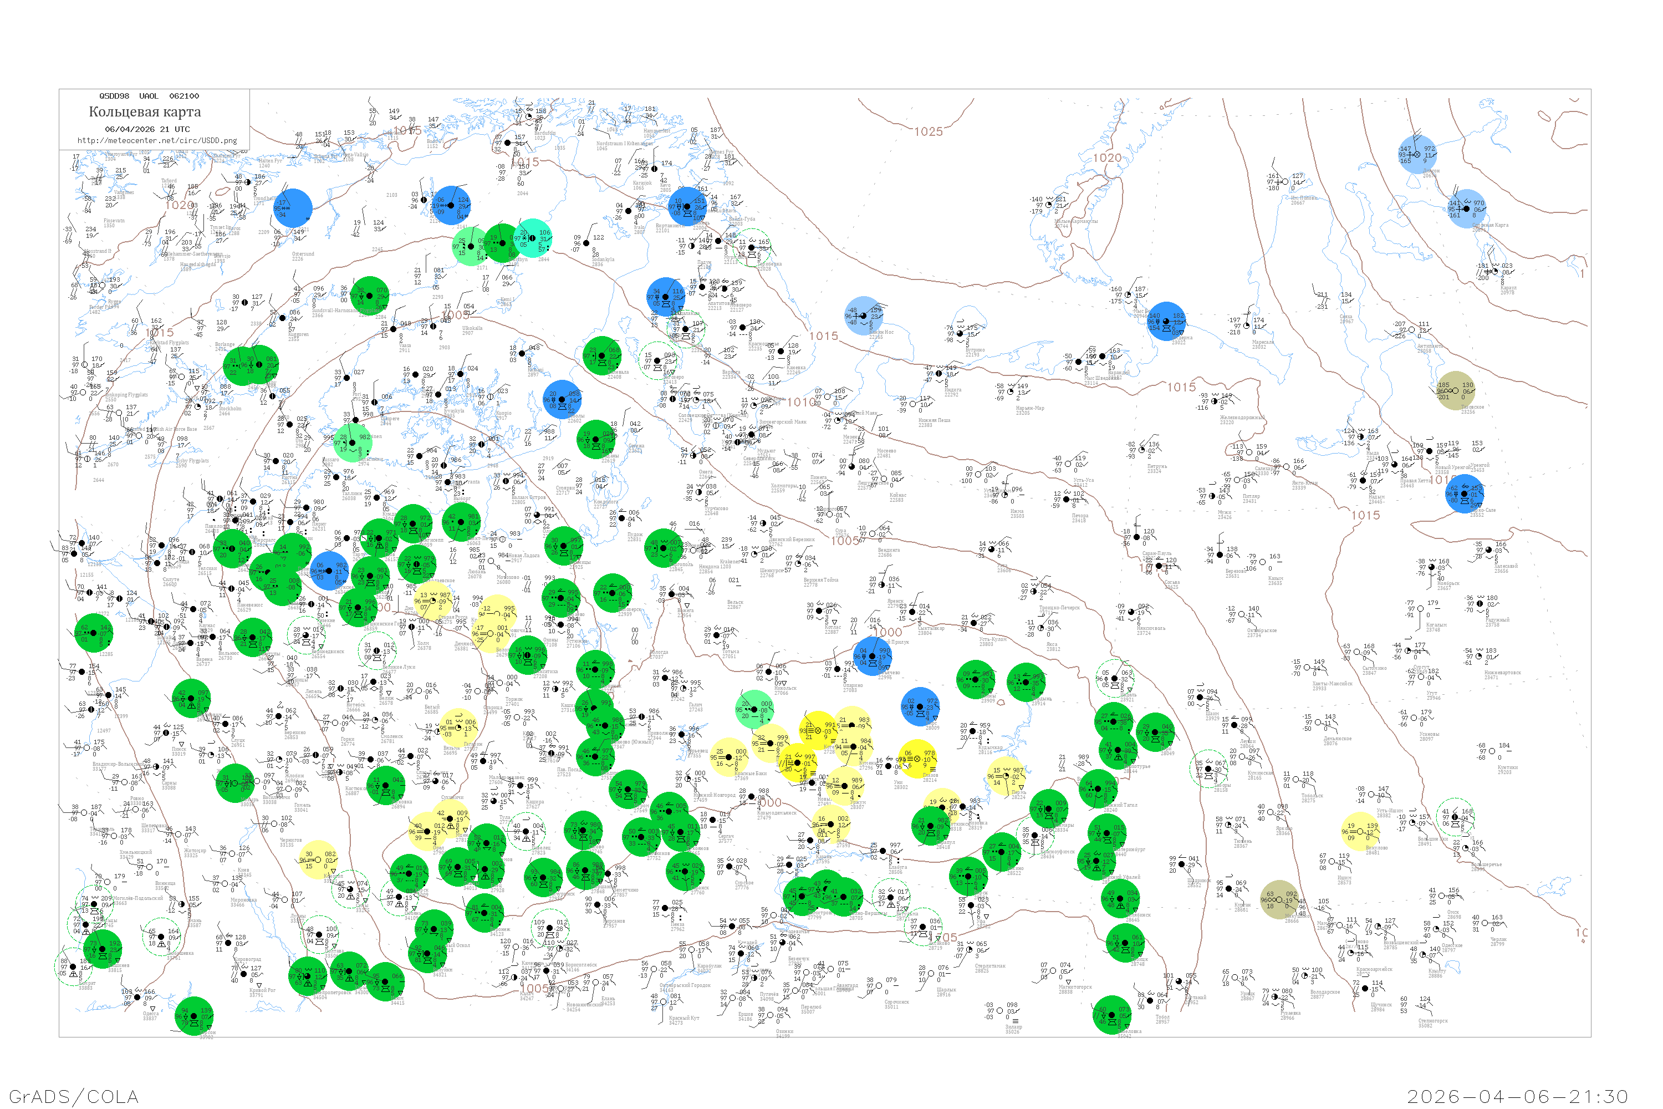Click the 1020 isobar label near Novaya Zemlya
The width and height of the screenshot is (1663, 1109).
pyautogui.click(x=1107, y=157)
